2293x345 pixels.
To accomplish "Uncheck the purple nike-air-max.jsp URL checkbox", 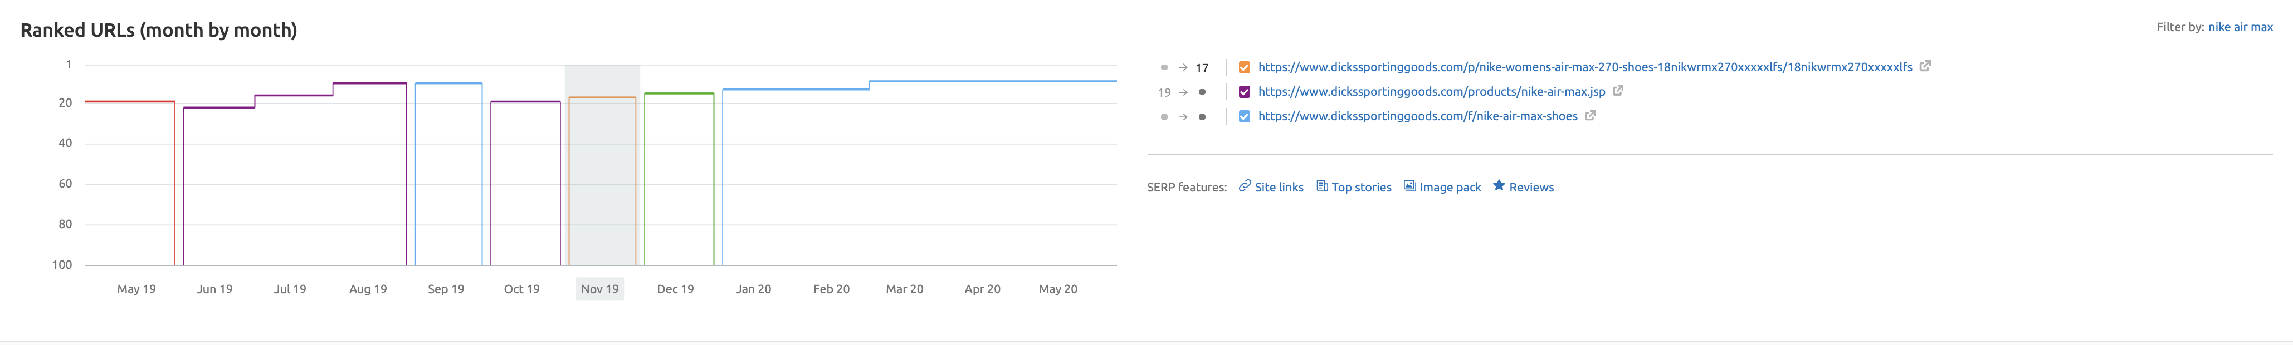I will [1245, 92].
